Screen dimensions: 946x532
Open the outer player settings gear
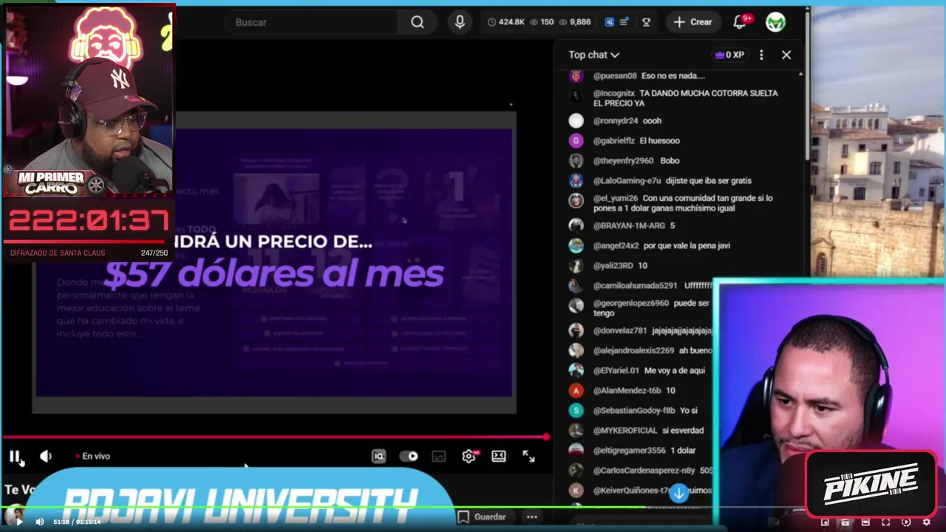[926, 522]
